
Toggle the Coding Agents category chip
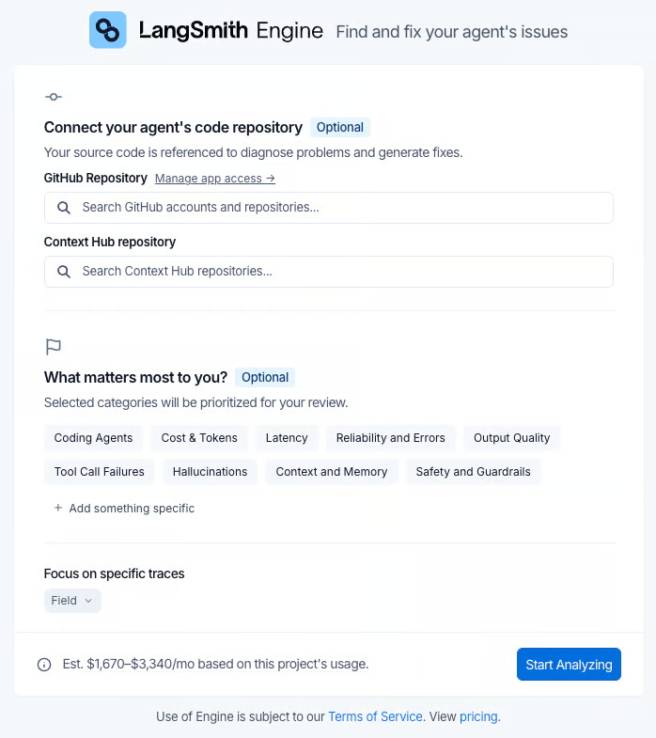point(93,438)
